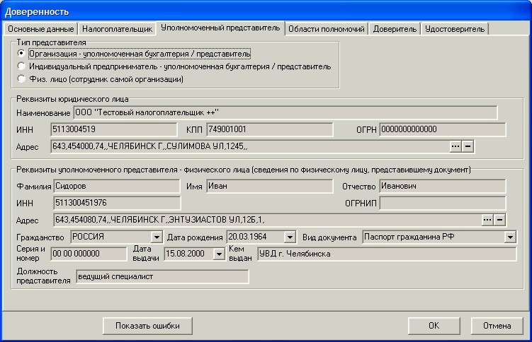Confirm the dialog with OK

pyautogui.click(x=434, y=326)
